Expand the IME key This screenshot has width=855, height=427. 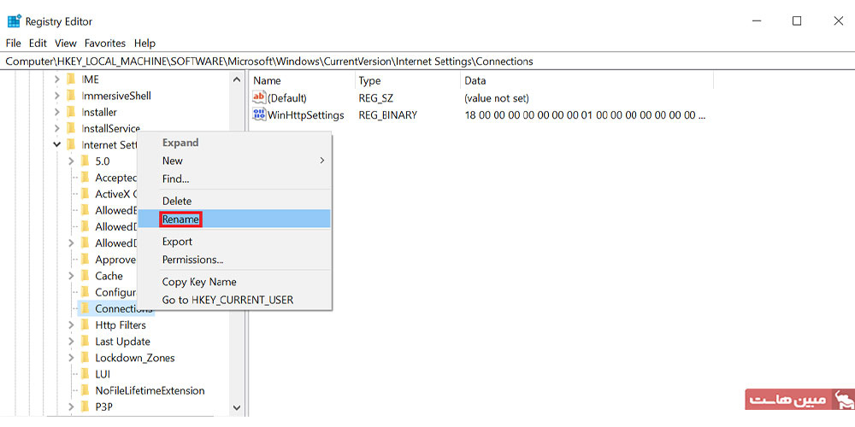point(56,79)
